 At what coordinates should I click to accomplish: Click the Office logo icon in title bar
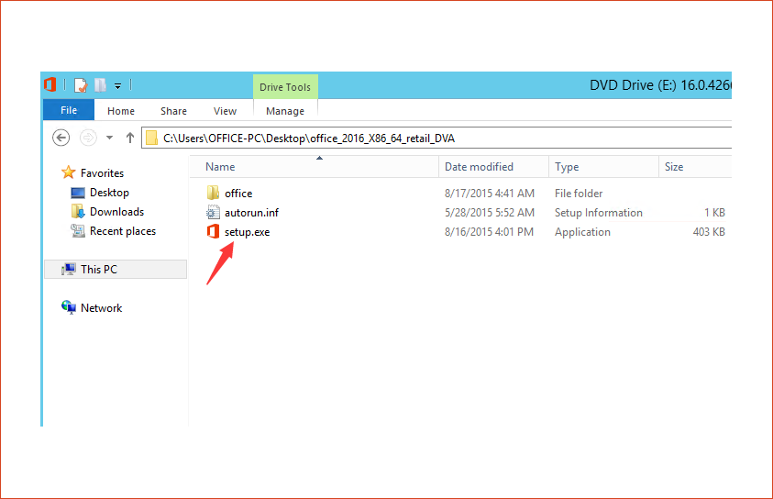tap(50, 84)
